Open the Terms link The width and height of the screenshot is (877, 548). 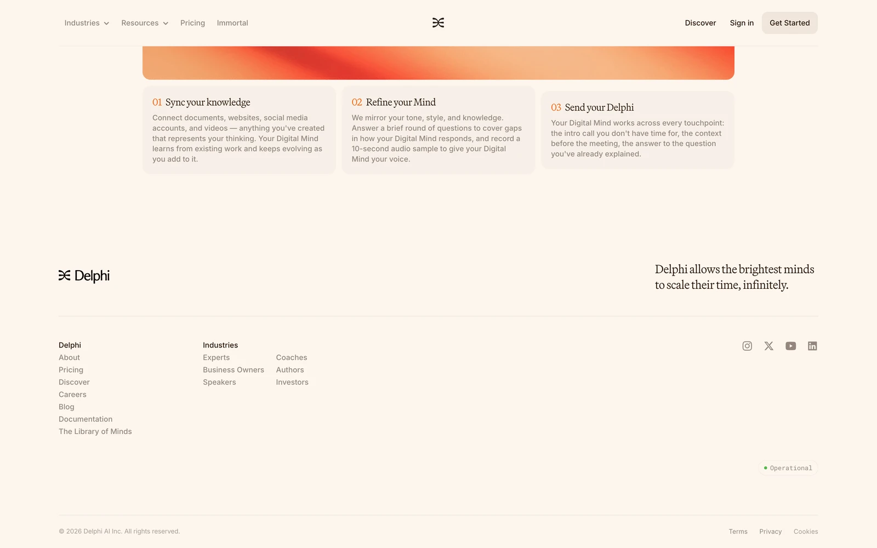(738, 532)
